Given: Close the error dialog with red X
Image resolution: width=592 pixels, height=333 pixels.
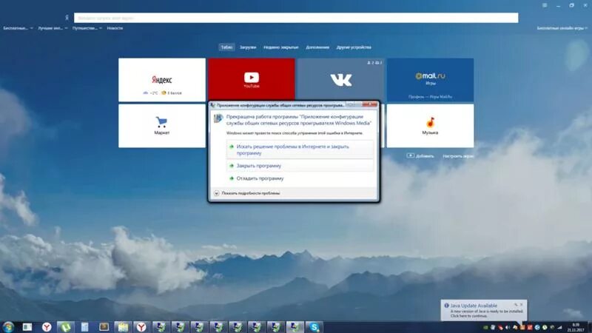Looking at the screenshot, I should (369, 104).
